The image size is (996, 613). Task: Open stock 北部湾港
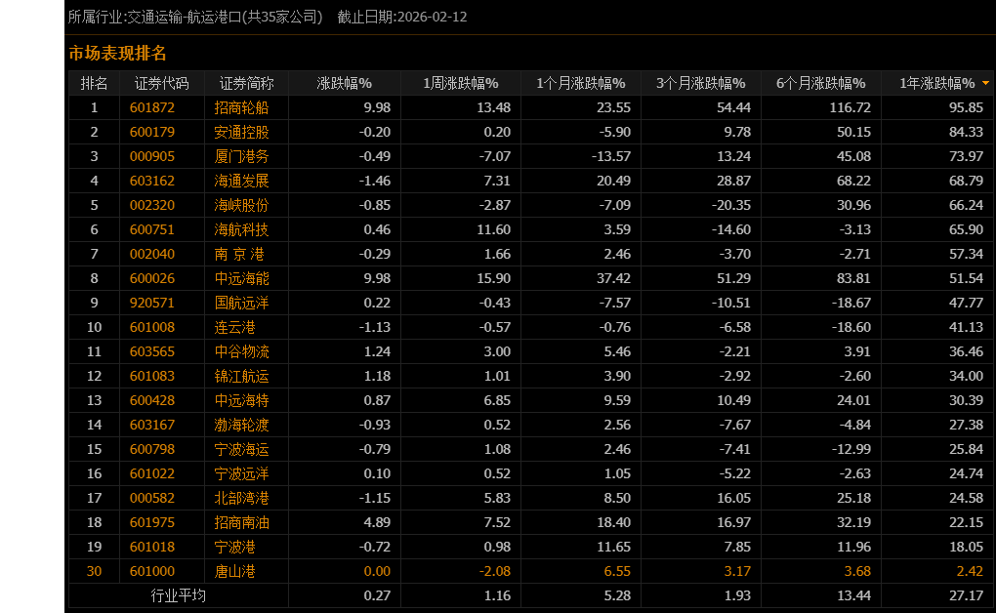click(241, 498)
